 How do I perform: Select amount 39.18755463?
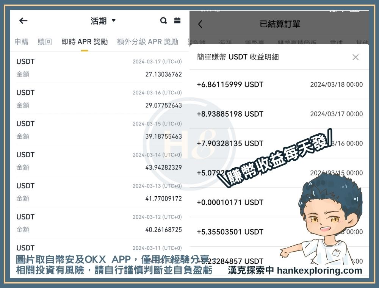pos(163,136)
